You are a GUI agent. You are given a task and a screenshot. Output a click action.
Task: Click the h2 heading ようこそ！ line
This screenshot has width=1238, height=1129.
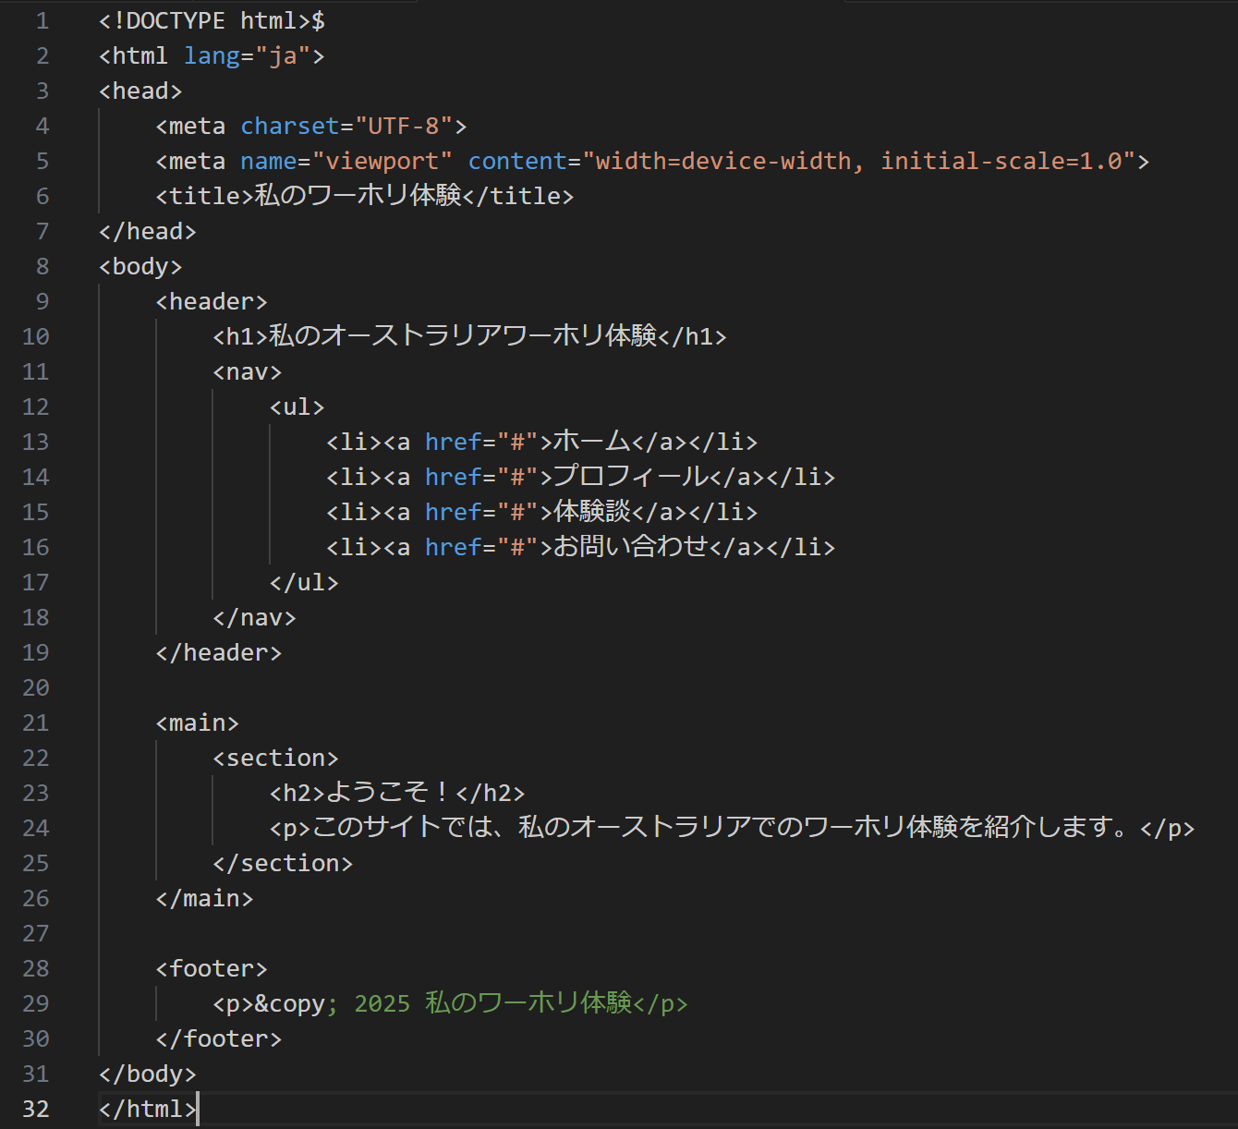click(x=397, y=793)
